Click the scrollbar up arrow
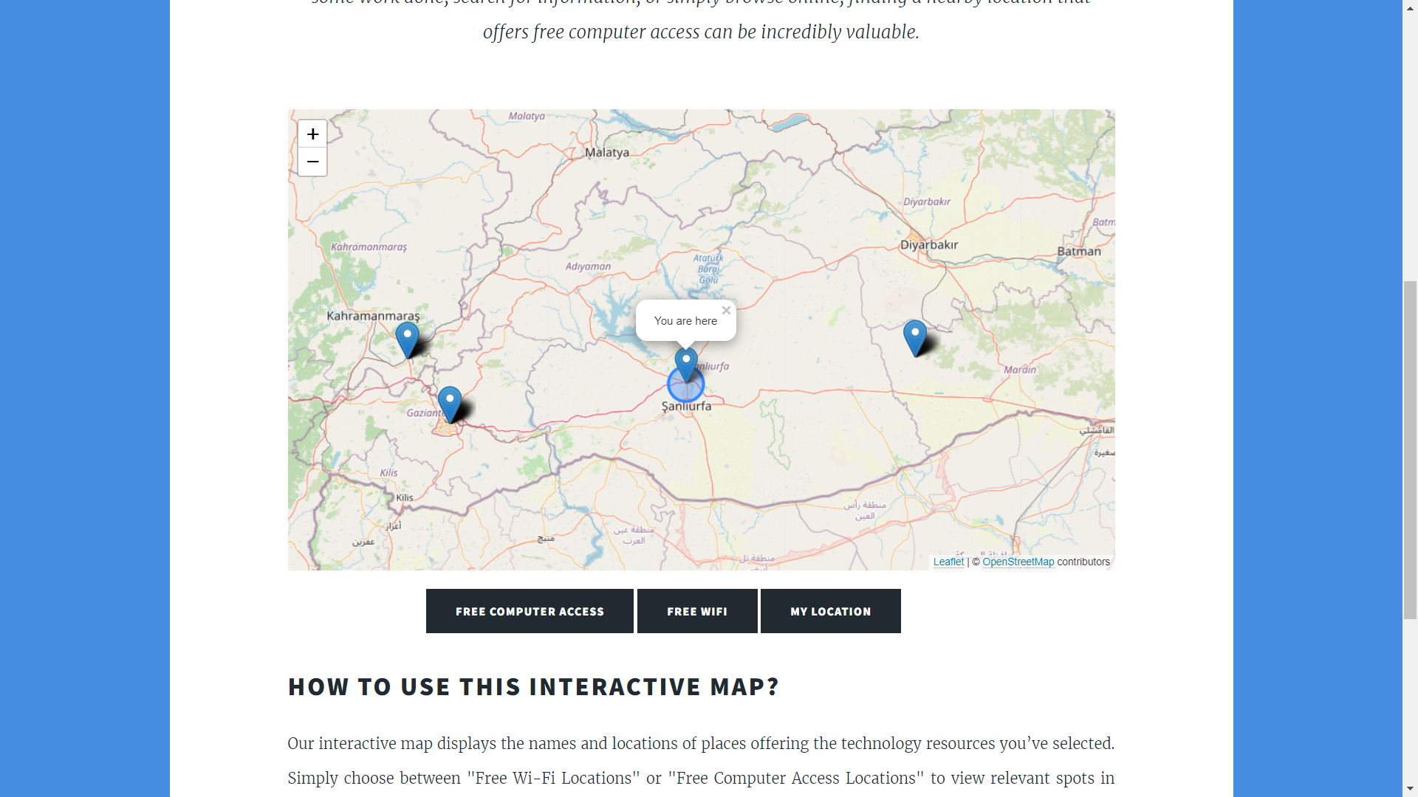 (1410, 7)
